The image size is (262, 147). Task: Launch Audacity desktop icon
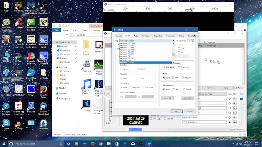19,124
